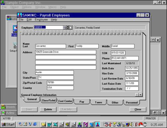Click the Hire Date field
The image size is (167, 128).
[x=132, y=73]
